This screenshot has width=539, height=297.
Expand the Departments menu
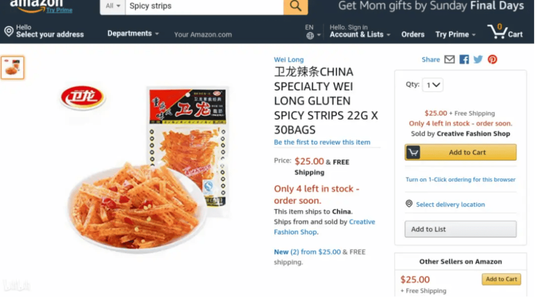coord(133,33)
